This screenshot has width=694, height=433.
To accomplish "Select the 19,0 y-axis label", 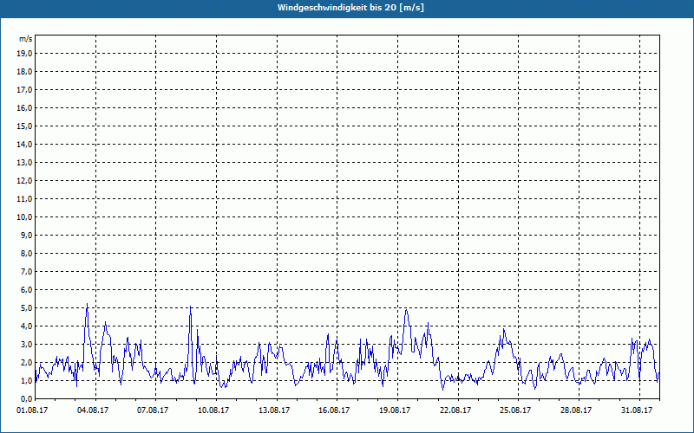I will click(24, 54).
